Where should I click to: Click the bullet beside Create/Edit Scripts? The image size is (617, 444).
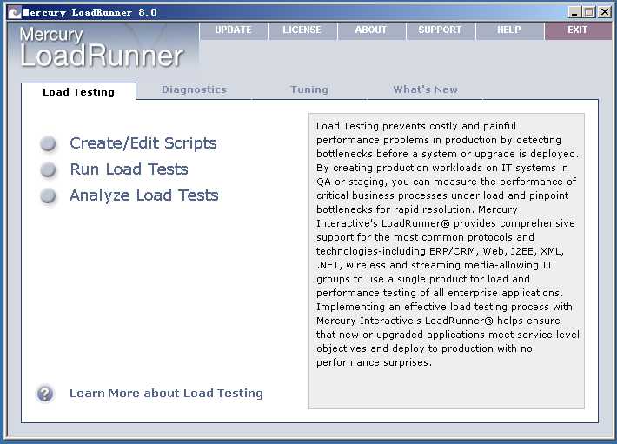[49, 143]
